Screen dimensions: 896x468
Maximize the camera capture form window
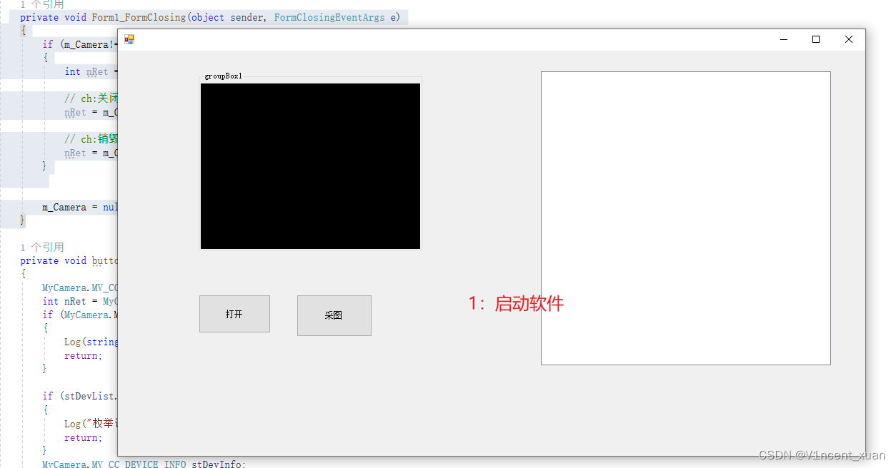coord(816,39)
